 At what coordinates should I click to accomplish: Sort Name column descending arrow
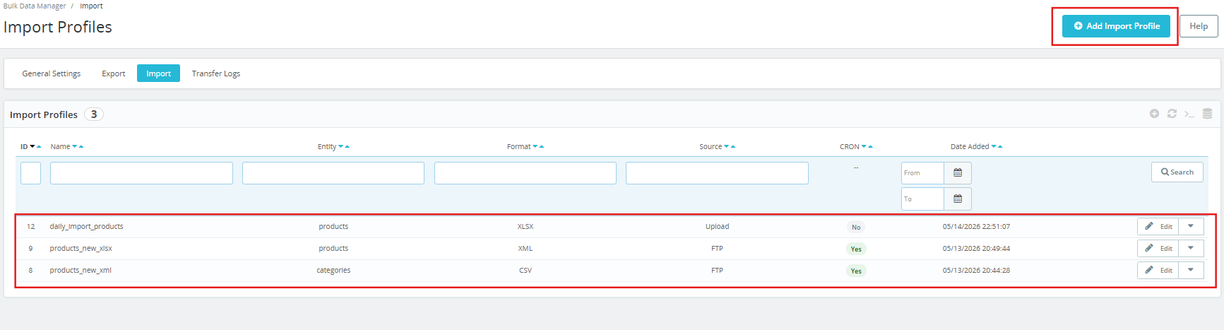[75, 147]
